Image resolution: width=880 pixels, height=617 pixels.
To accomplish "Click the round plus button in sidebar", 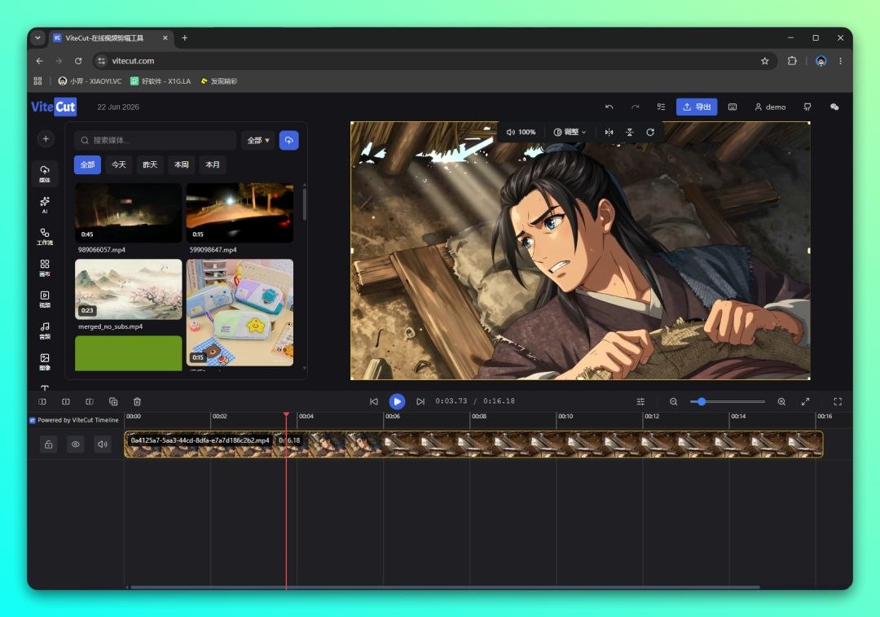I will click(46, 139).
